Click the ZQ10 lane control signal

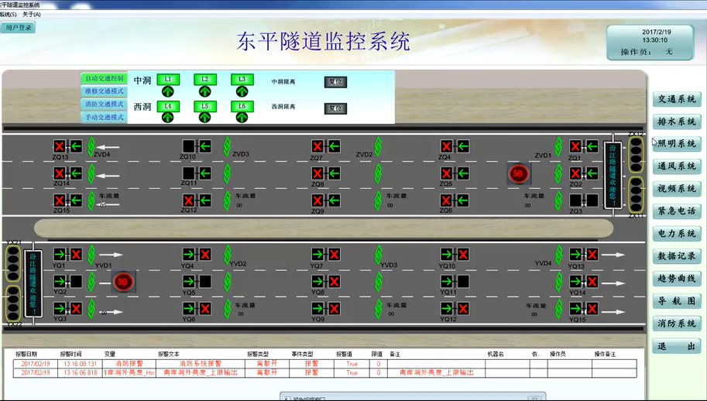click(197, 146)
